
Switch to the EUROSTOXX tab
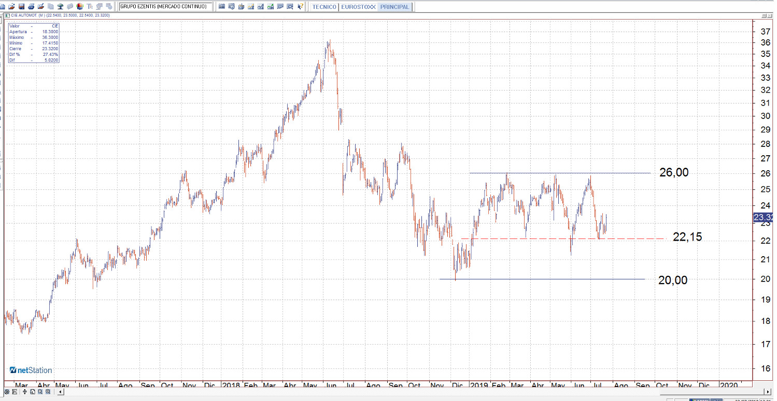(x=358, y=7)
